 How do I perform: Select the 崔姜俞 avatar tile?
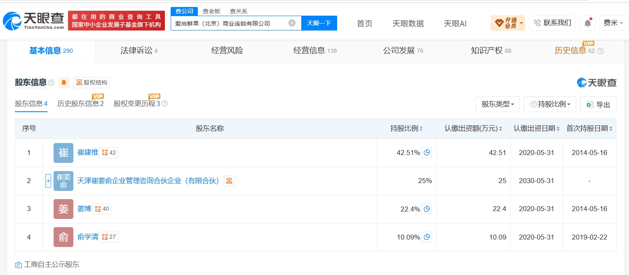click(63, 181)
